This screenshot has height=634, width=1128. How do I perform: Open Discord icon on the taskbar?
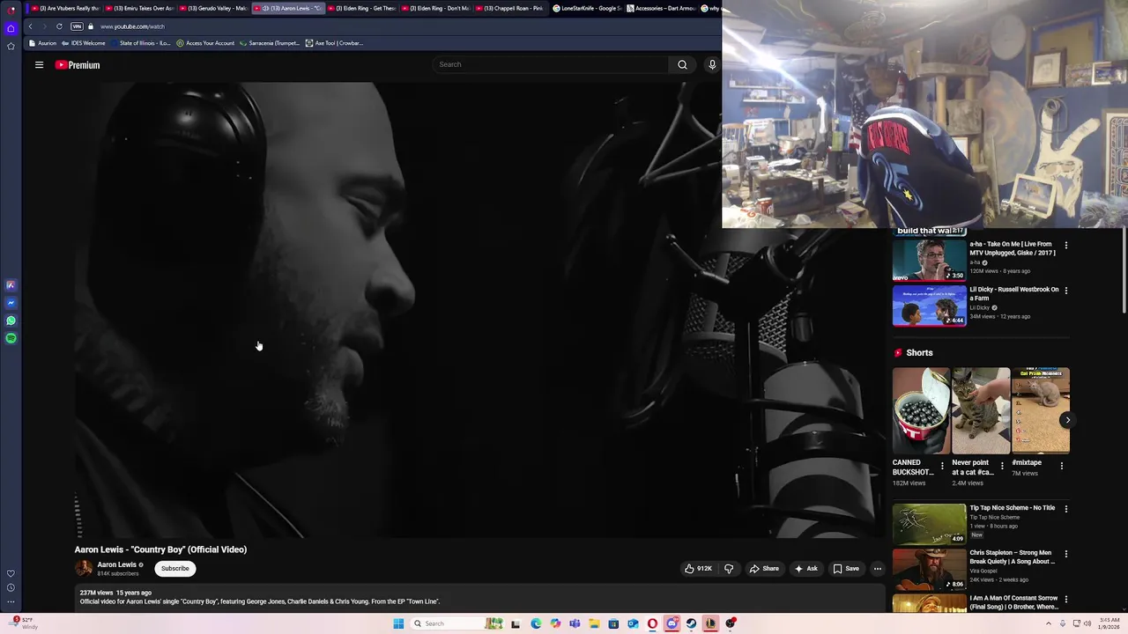[672, 623]
